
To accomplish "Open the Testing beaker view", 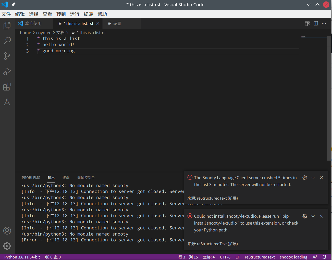I will (x=7, y=102).
